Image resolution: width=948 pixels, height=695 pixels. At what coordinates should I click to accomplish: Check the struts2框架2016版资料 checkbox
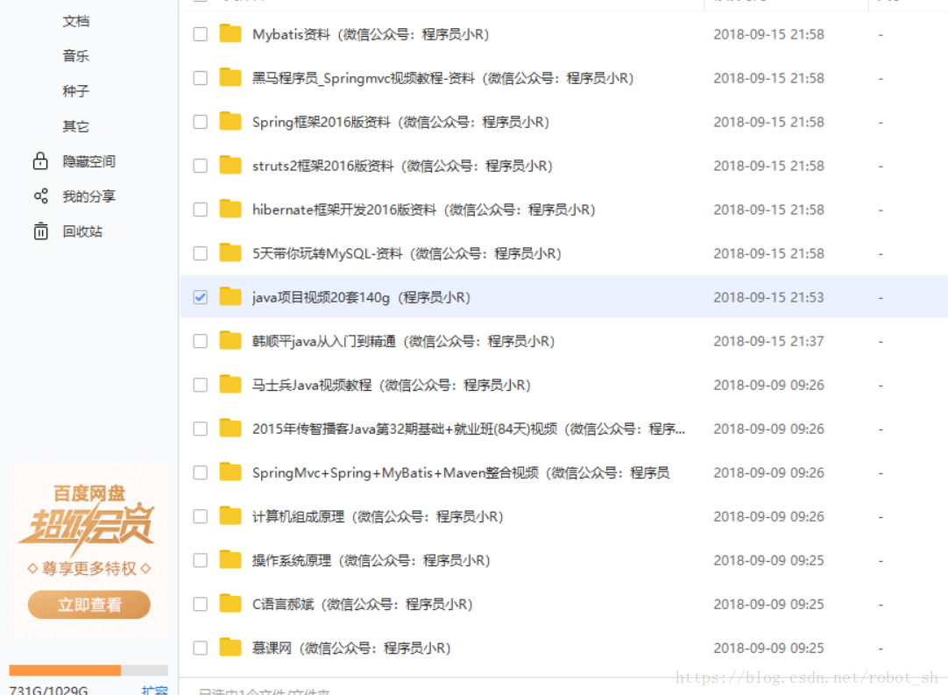coord(200,166)
